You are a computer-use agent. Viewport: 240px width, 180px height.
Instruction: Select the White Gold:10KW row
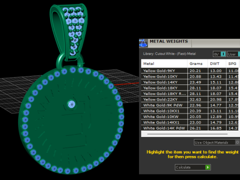pos(190,116)
